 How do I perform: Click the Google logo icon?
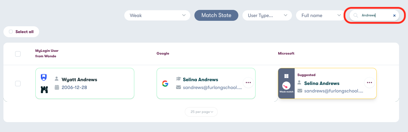pos(165,84)
